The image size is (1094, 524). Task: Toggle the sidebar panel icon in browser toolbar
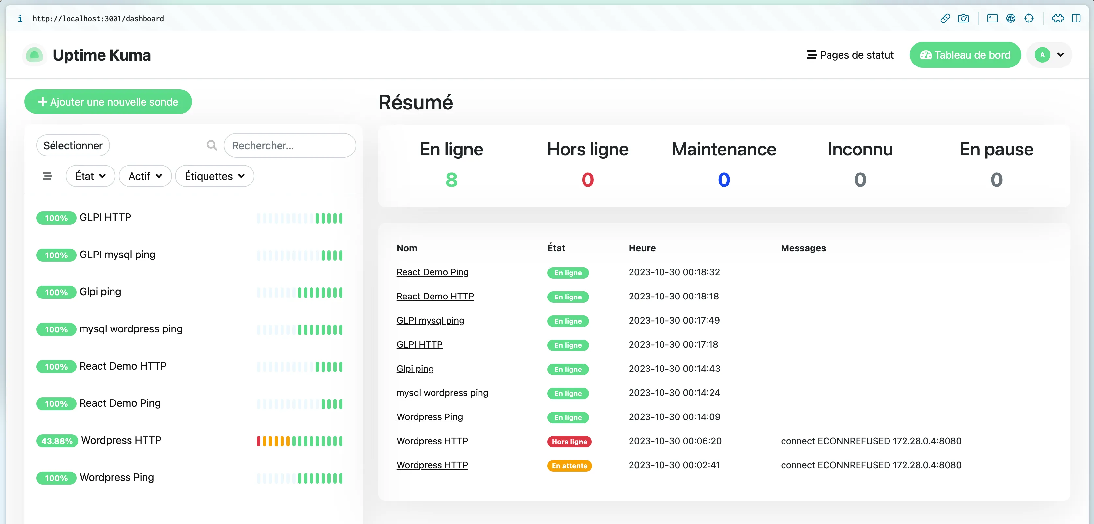pos(1076,18)
